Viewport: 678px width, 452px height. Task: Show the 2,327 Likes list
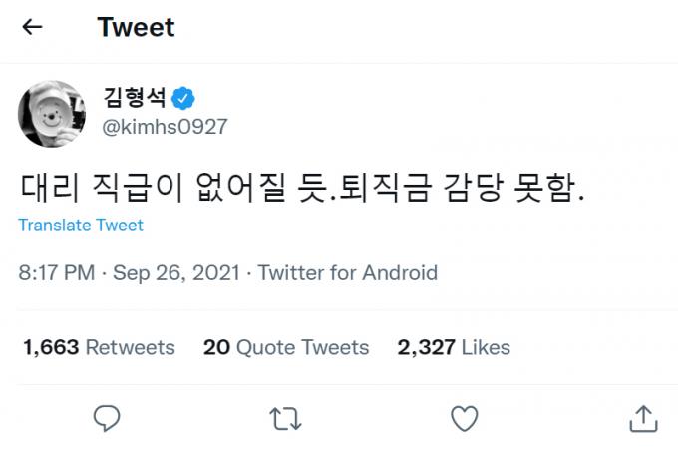coord(454,347)
